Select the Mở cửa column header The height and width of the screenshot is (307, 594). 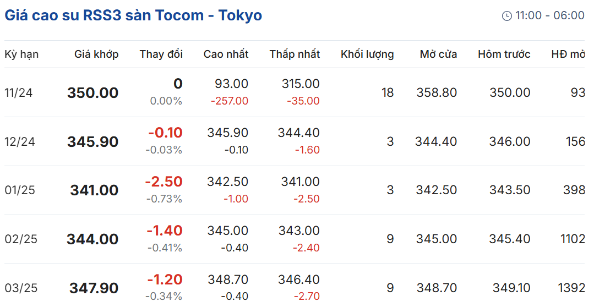point(438,54)
